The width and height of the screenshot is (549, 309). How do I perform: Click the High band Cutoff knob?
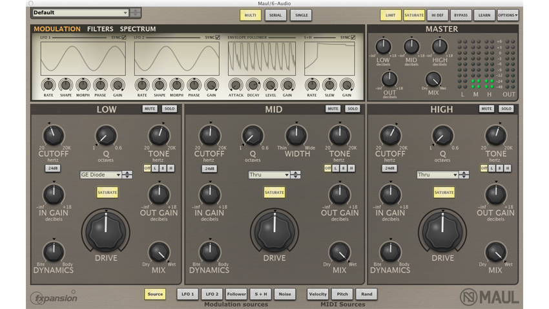pyautogui.click(x=390, y=136)
